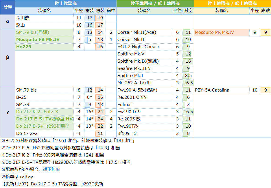Click the 爆装 column header
271x188 pixels.
pyautogui.click(x=100, y=11)
